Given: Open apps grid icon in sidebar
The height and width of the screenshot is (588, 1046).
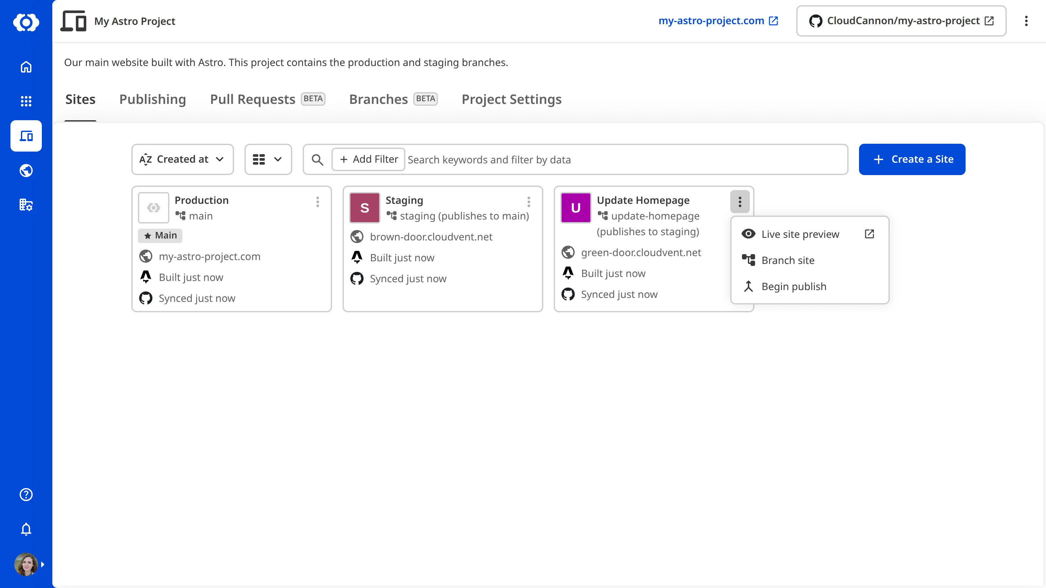Looking at the screenshot, I should [x=26, y=101].
